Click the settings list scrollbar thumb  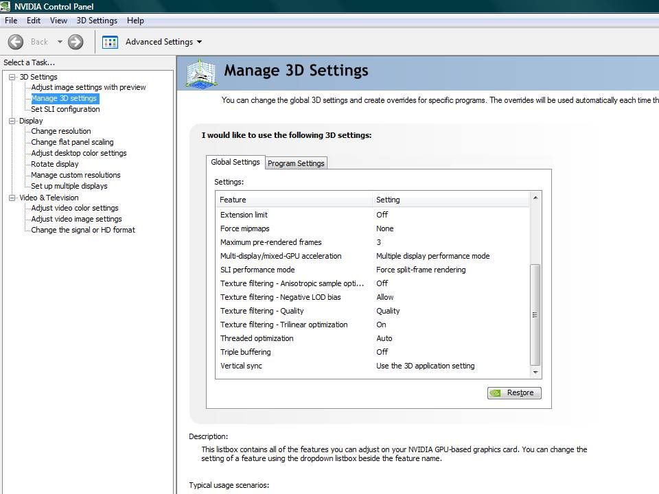click(x=535, y=315)
